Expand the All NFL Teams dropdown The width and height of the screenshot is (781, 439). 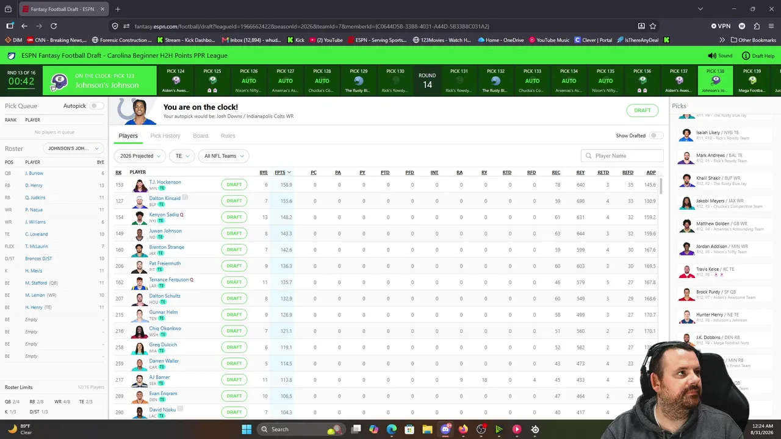point(223,156)
